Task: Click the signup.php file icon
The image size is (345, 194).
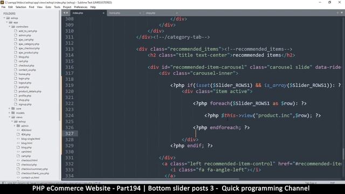Action: 16,104
